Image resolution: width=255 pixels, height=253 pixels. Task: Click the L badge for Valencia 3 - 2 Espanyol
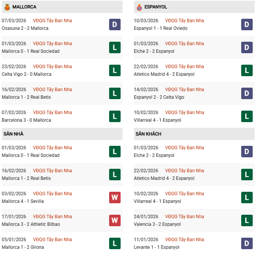[x=247, y=220]
